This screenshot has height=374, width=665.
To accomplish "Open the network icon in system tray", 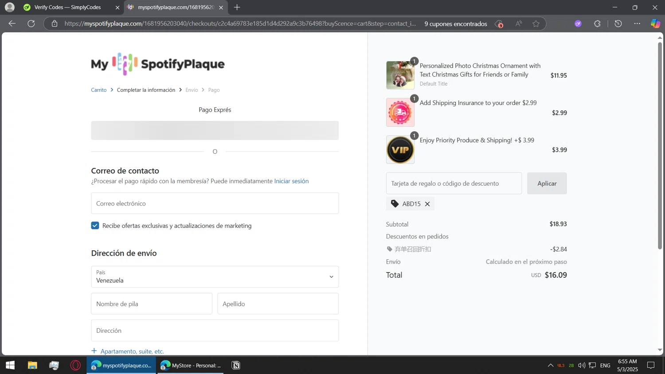I will (592, 365).
